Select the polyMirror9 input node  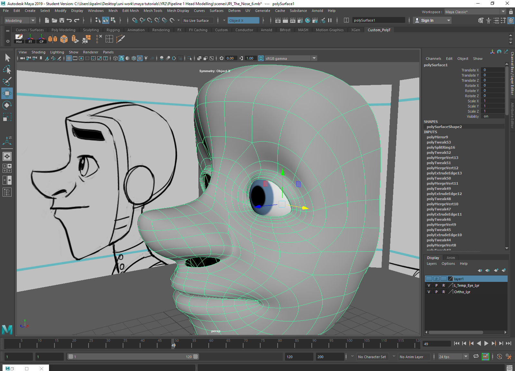coord(437,137)
